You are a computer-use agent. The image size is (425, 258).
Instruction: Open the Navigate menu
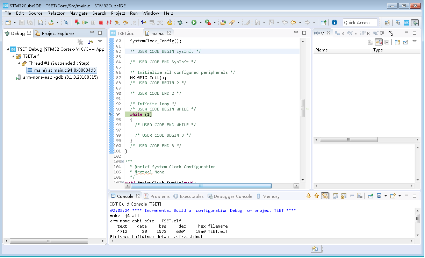point(79,13)
